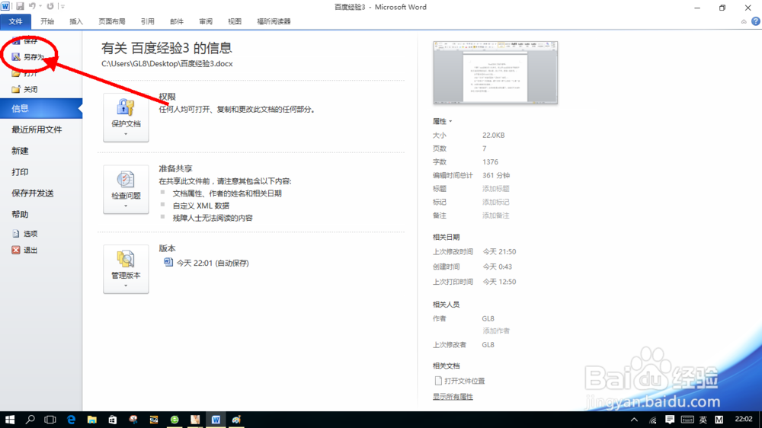The image size is (762, 428).
Task: Click the 1376 word count value
Action: [490, 161]
